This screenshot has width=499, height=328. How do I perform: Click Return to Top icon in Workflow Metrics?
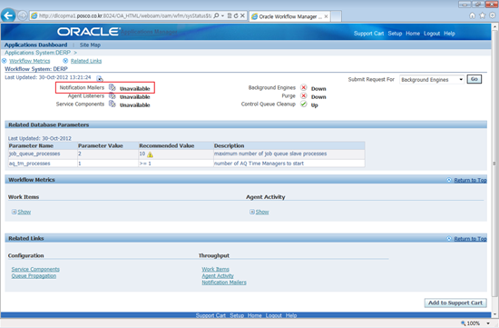449,180
